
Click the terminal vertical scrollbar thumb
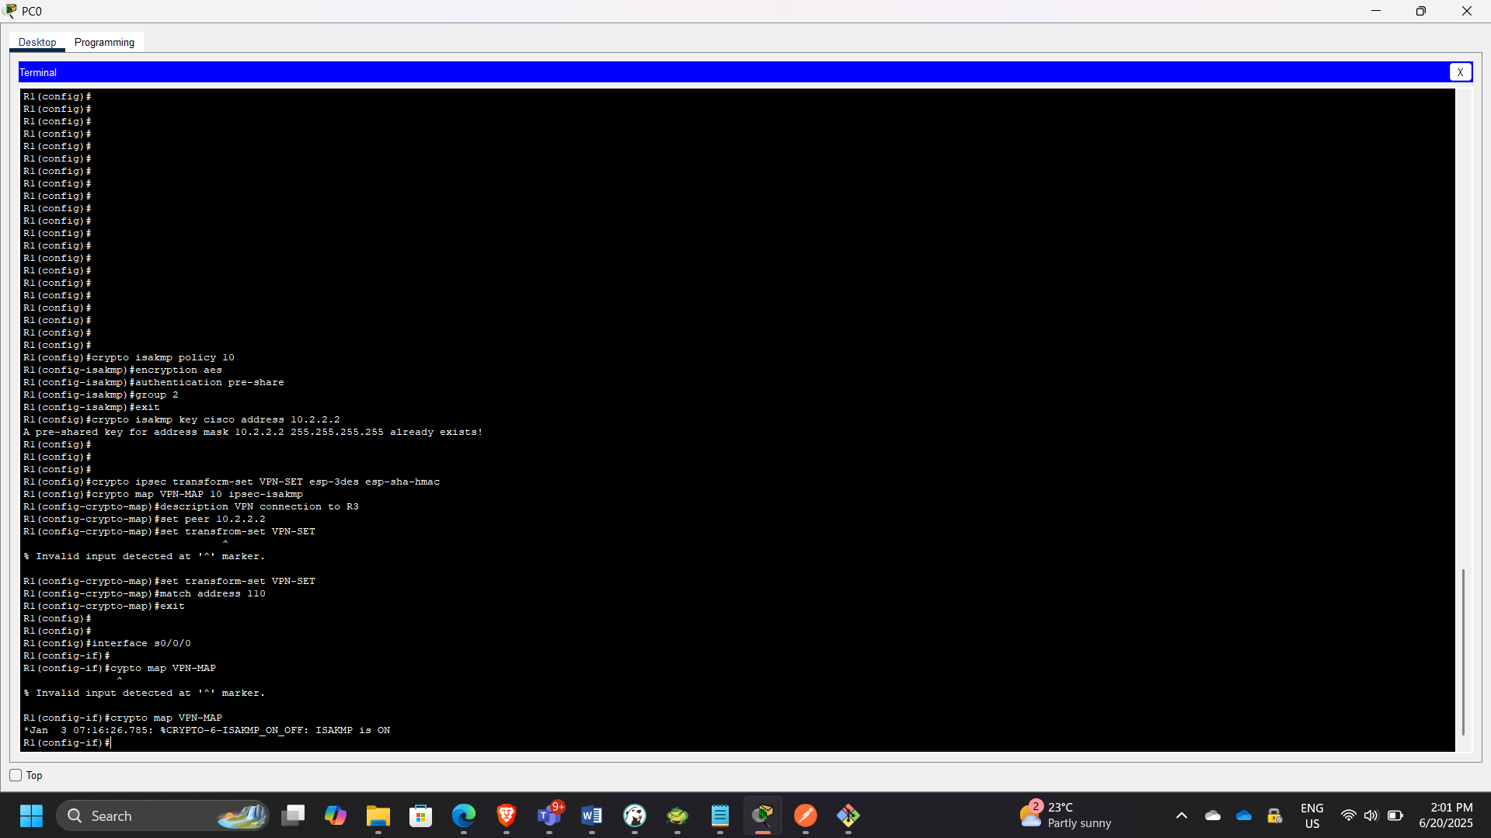(1463, 651)
